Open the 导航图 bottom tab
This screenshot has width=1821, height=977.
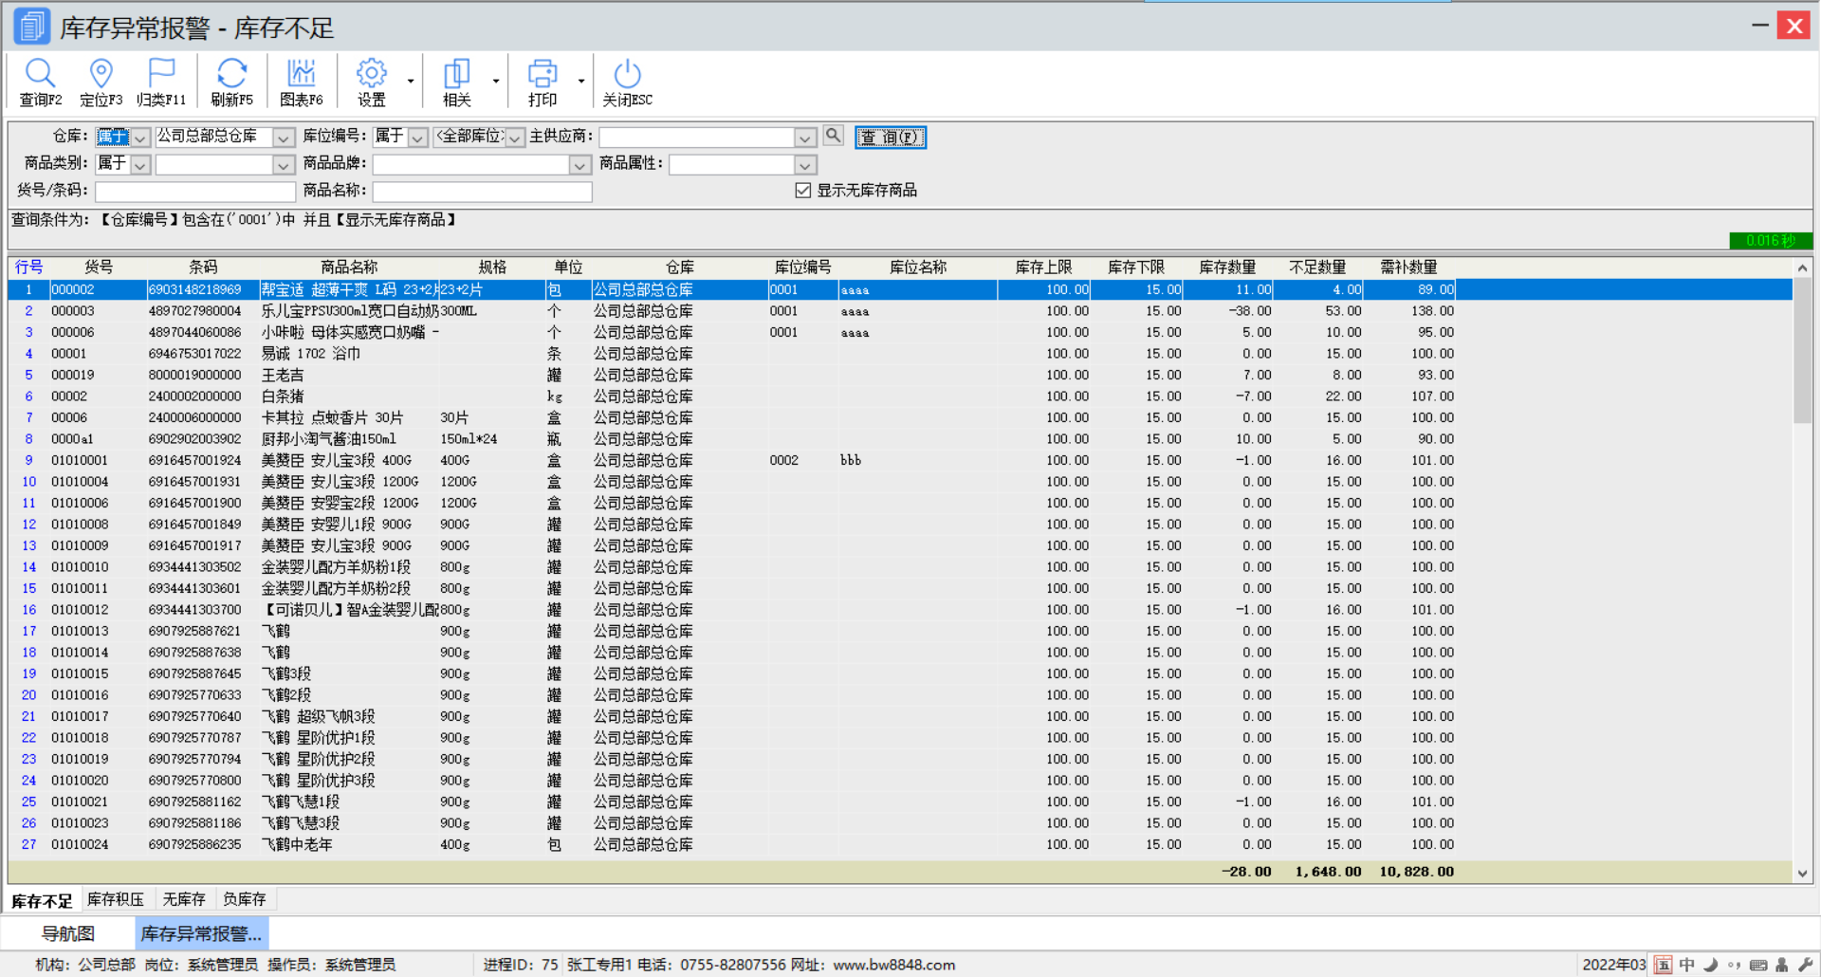(x=68, y=933)
